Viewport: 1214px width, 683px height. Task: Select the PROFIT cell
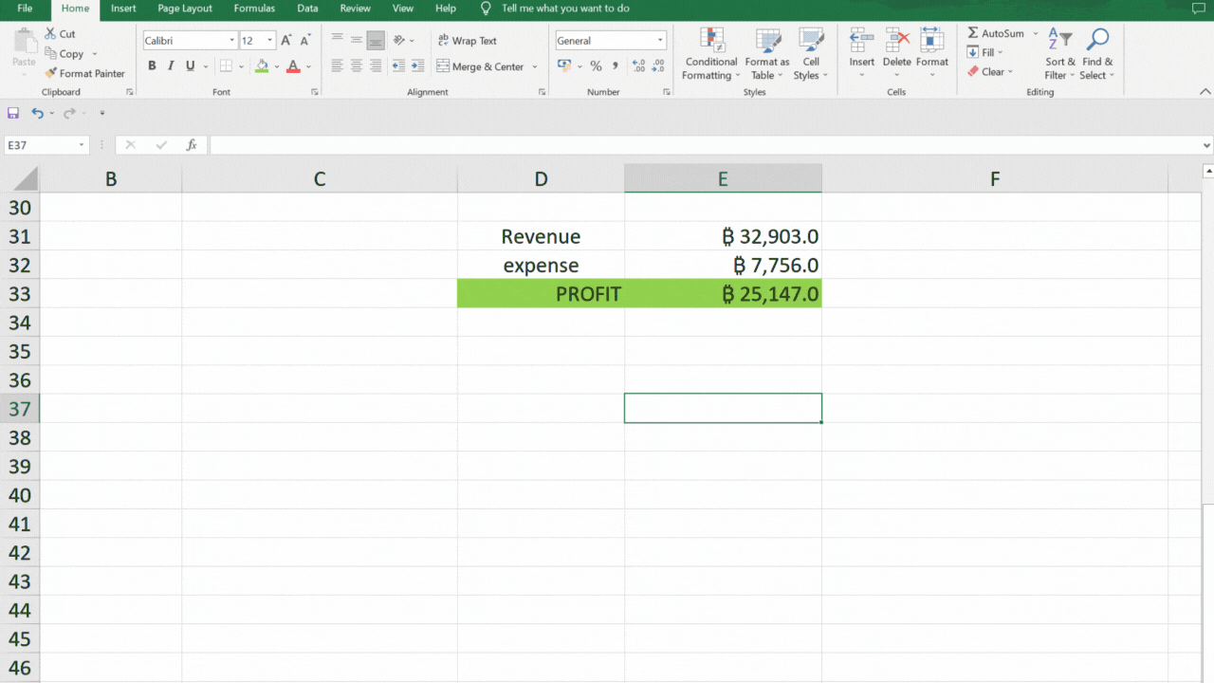point(541,293)
